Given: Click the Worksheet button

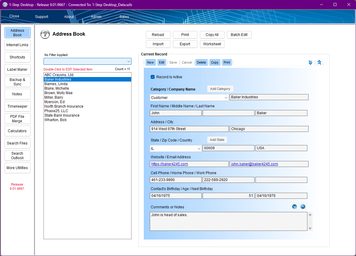Looking at the screenshot, I should [x=212, y=44].
